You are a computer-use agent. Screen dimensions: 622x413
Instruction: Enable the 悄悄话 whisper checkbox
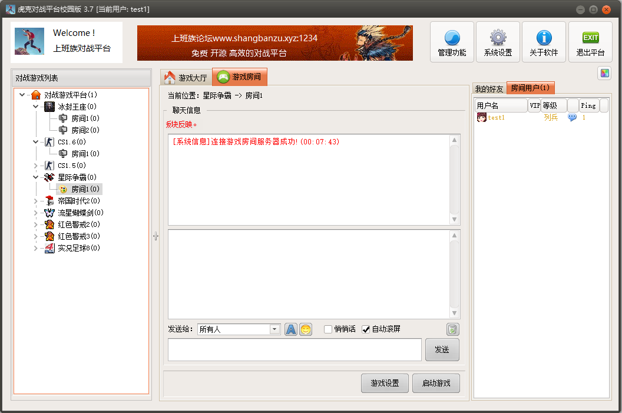tap(327, 329)
